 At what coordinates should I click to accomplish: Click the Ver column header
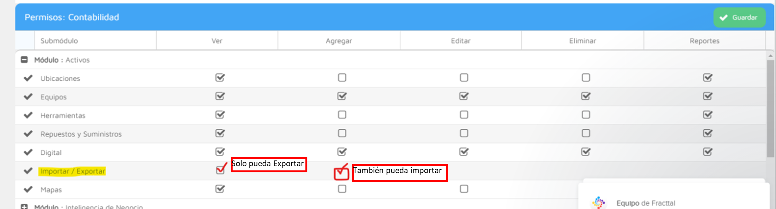point(217,41)
